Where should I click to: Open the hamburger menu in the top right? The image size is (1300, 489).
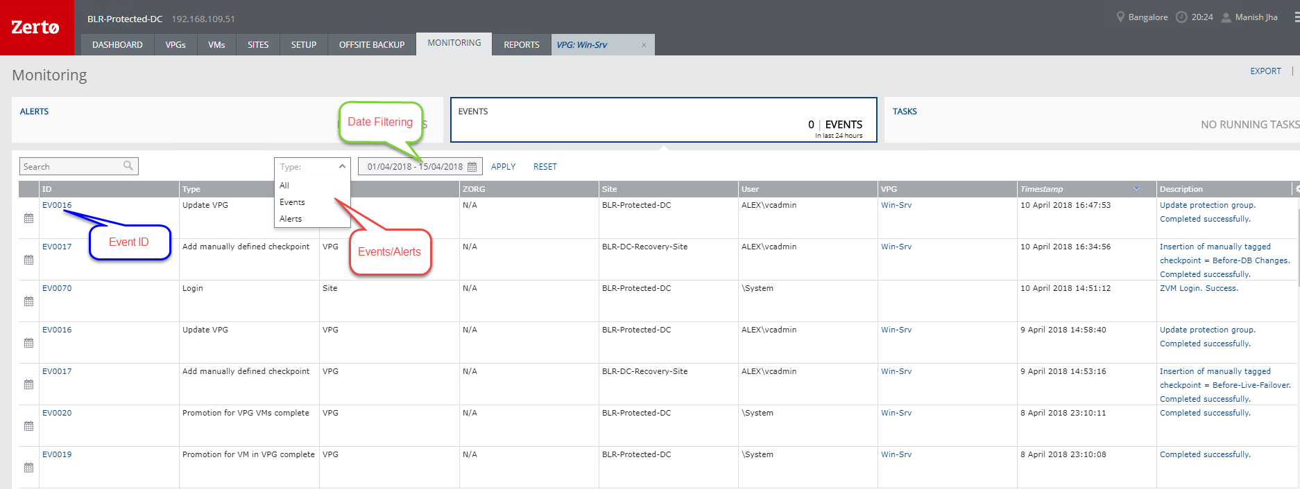(x=1296, y=17)
